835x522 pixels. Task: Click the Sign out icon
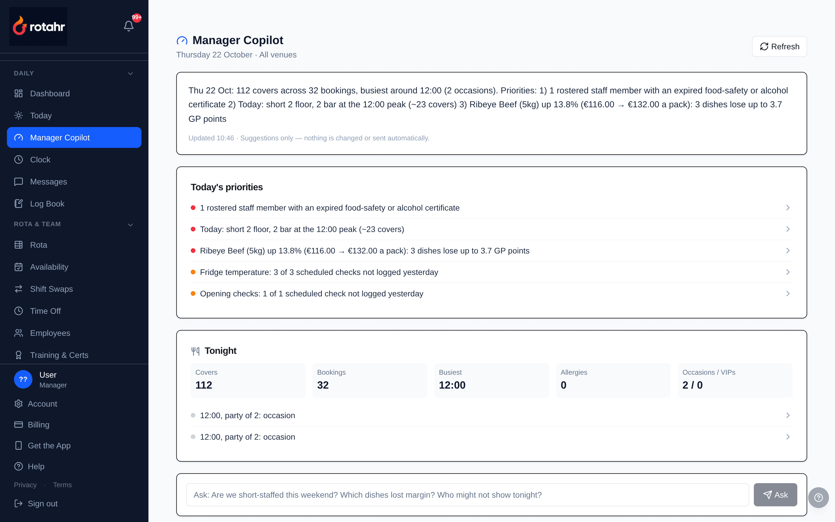click(19, 504)
